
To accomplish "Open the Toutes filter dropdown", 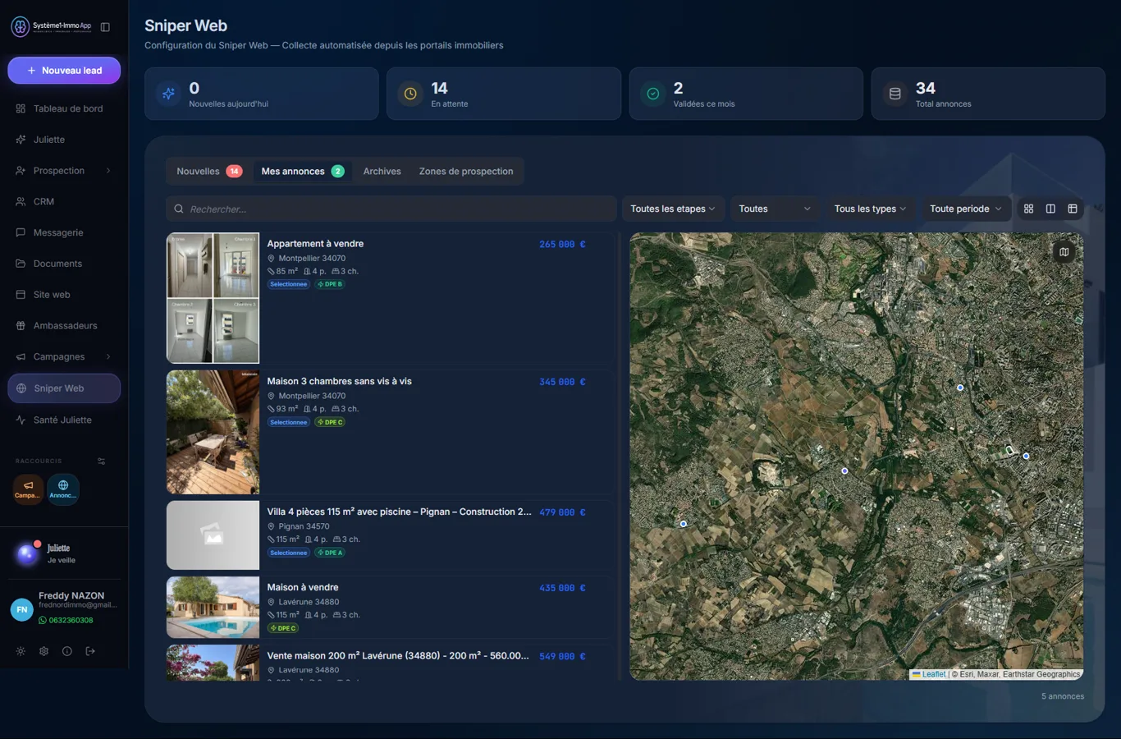I will (x=775, y=209).
